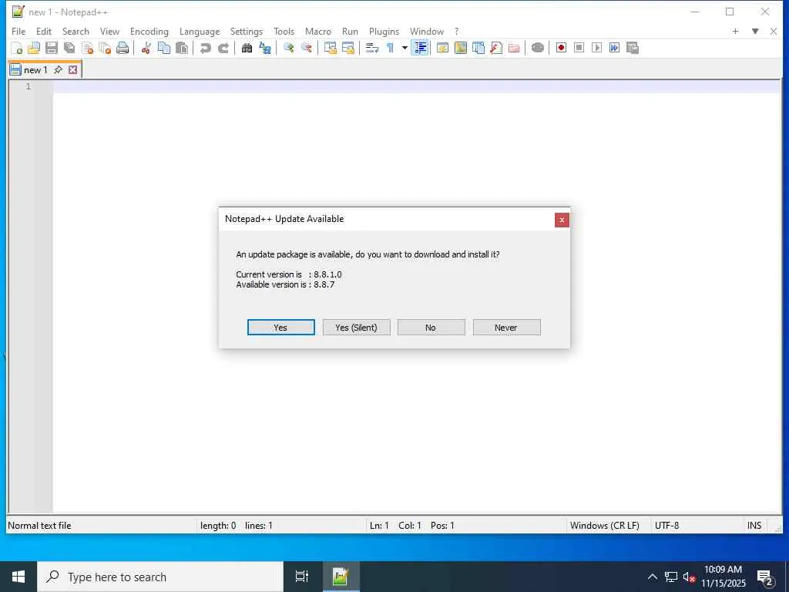Start macro recording with red dot icon
789x592 pixels.
coord(561,49)
